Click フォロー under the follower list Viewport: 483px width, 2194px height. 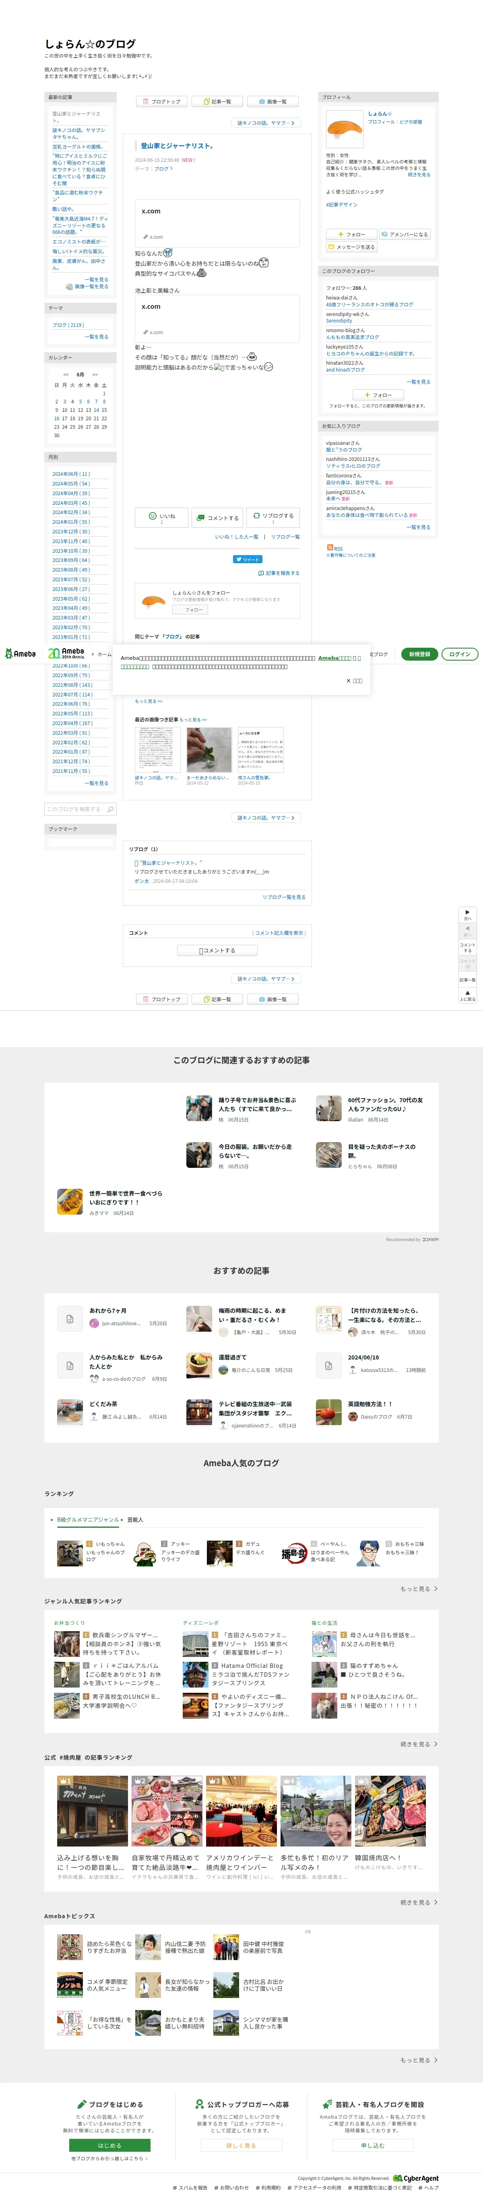pyautogui.click(x=378, y=395)
